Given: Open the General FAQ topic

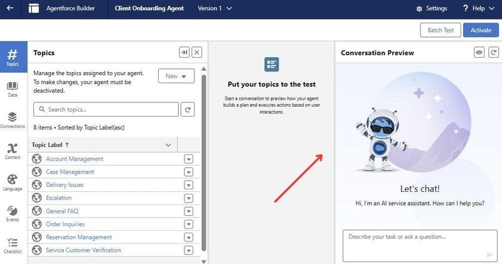Looking at the screenshot, I should 62,211.
